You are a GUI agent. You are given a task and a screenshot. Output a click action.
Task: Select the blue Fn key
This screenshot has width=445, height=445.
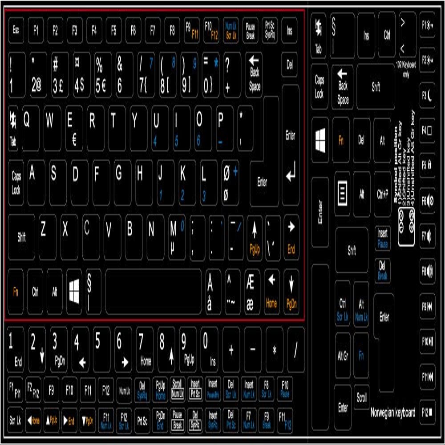coord(361,355)
